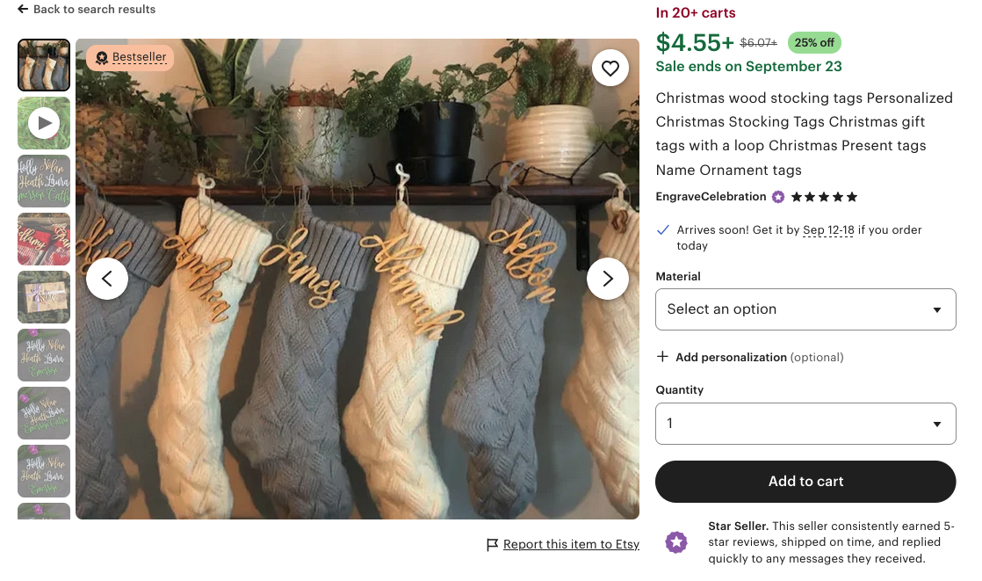Click the flag icon beside Report this item
Viewport: 982px width, 581px height.
click(x=493, y=544)
